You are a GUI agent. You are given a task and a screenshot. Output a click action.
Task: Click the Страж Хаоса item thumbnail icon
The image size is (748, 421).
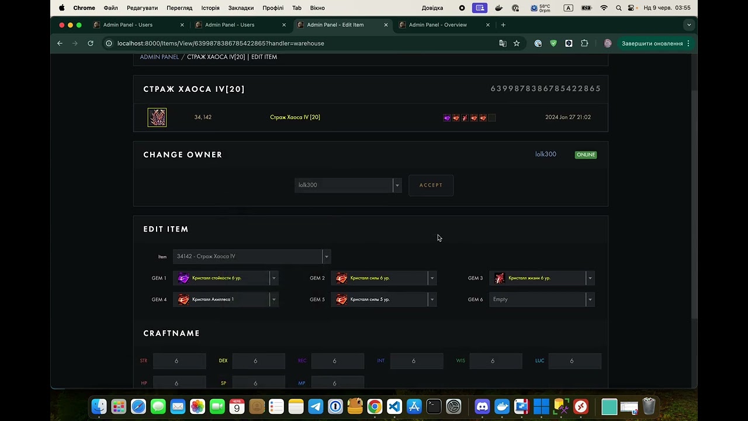(157, 118)
